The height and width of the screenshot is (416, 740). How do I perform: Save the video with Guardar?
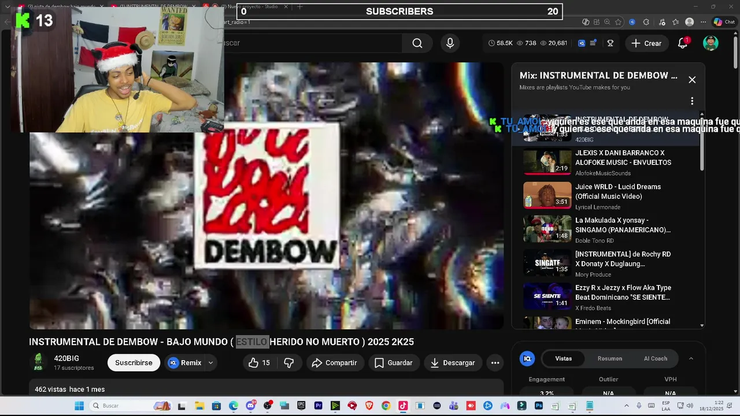[393, 363]
